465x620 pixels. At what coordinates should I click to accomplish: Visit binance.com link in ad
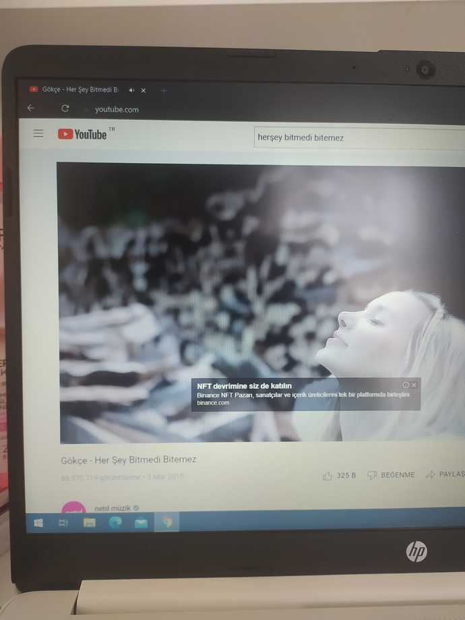pos(213,402)
